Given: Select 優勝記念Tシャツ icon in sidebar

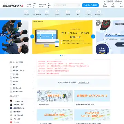Looking at the screenshot, I should point(11,108).
